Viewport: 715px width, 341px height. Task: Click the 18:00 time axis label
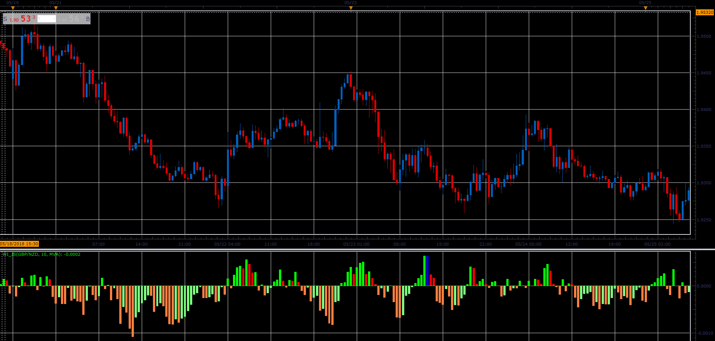click(314, 244)
